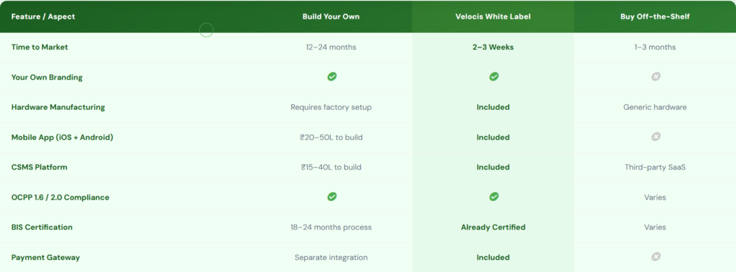Click grey cross for Off-the-Shelf branding
Image resolution: width=736 pixels, height=272 pixels.
655,77
